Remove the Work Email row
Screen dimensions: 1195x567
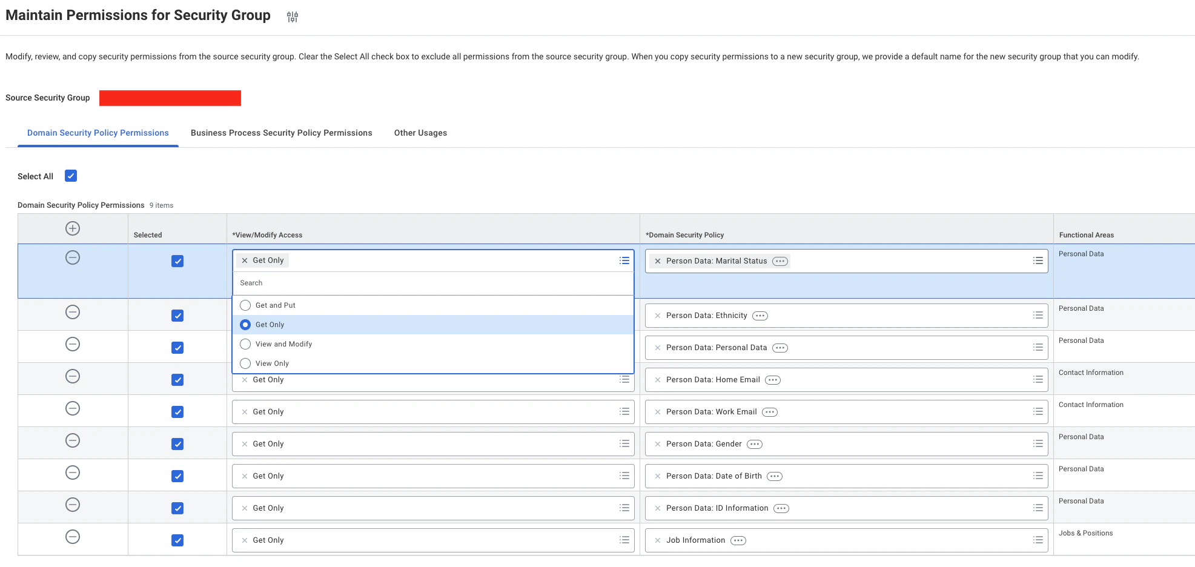(x=73, y=408)
